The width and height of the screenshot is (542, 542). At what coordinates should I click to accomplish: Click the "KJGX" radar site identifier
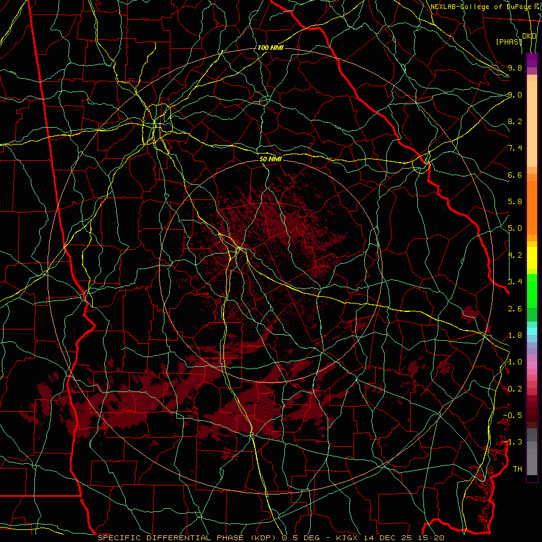point(347,538)
